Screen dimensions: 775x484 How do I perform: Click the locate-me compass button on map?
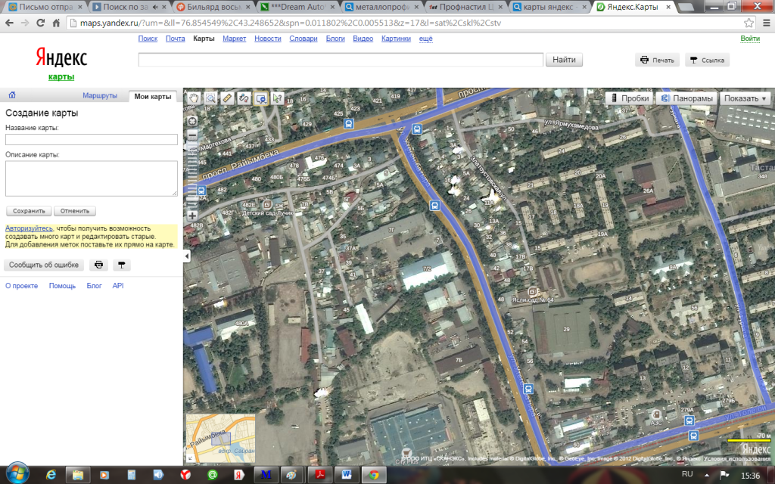[192, 121]
